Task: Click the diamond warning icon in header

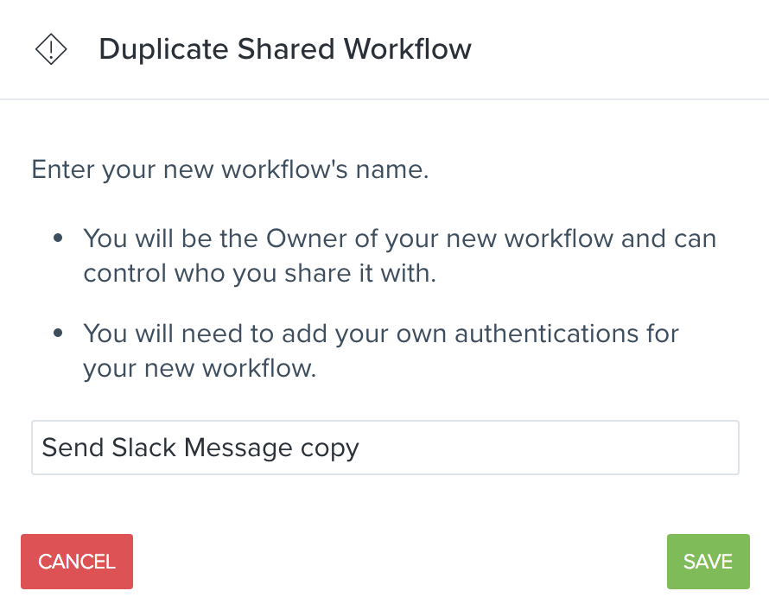Action: [51, 49]
